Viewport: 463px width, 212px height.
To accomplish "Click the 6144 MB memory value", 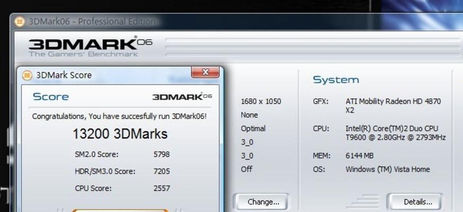I will click(x=360, y=156).
